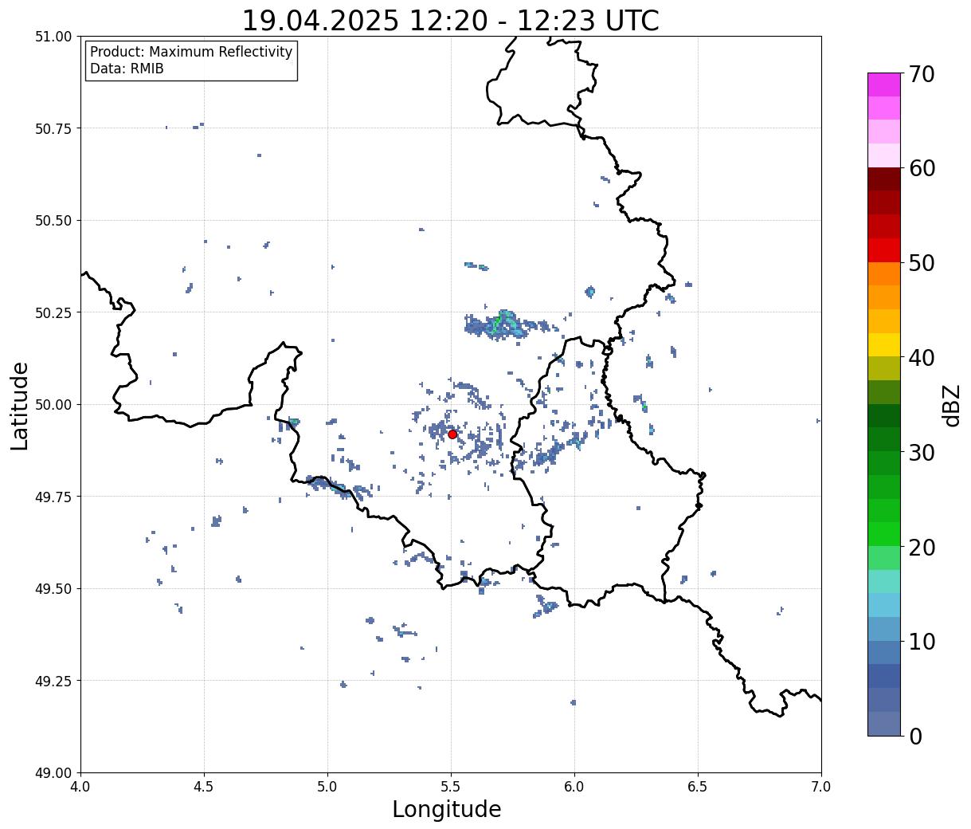
Task: Pick the palest pink swatch just above 60 dBZ
Action: pyautogui.click(x=884, y=155)
